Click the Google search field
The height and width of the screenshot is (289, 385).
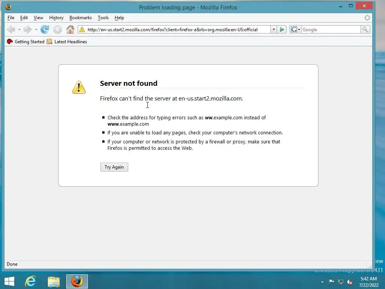(x=331, y=29)
